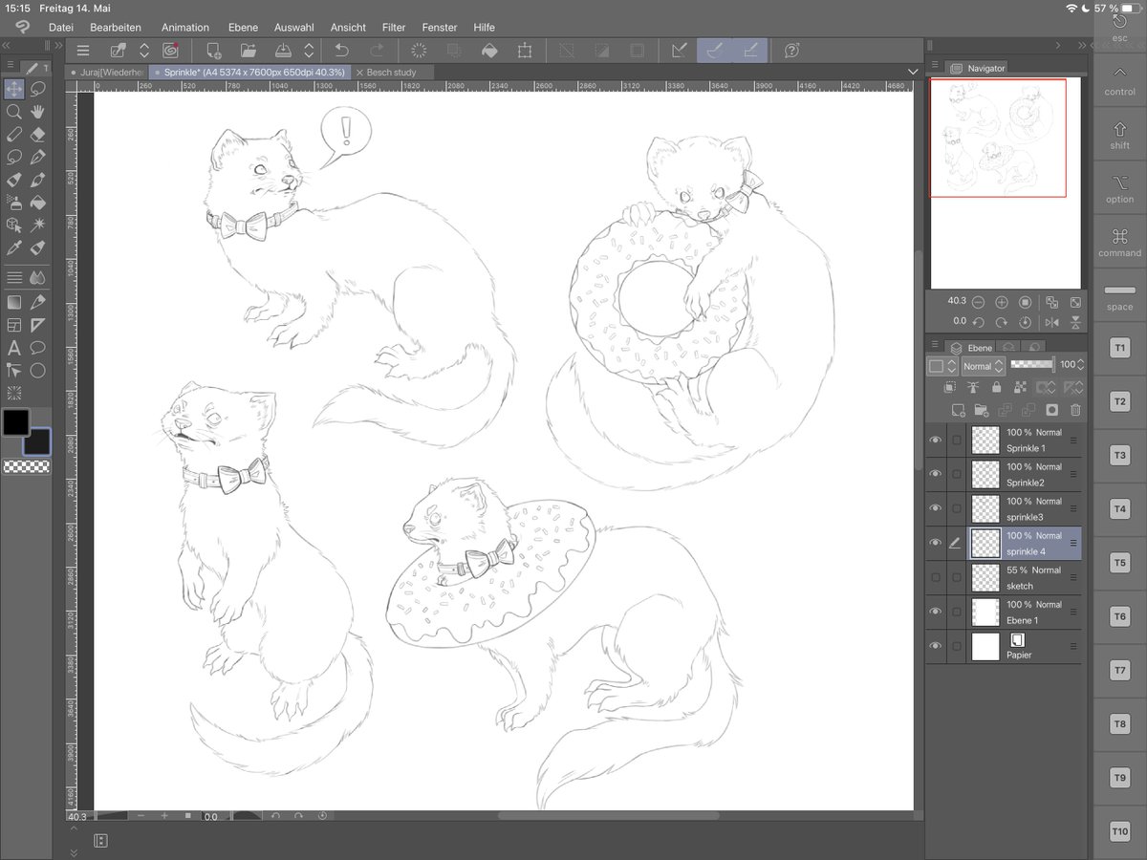Click the Undo arrow in command bar
1147x860 pixels.
342,51
